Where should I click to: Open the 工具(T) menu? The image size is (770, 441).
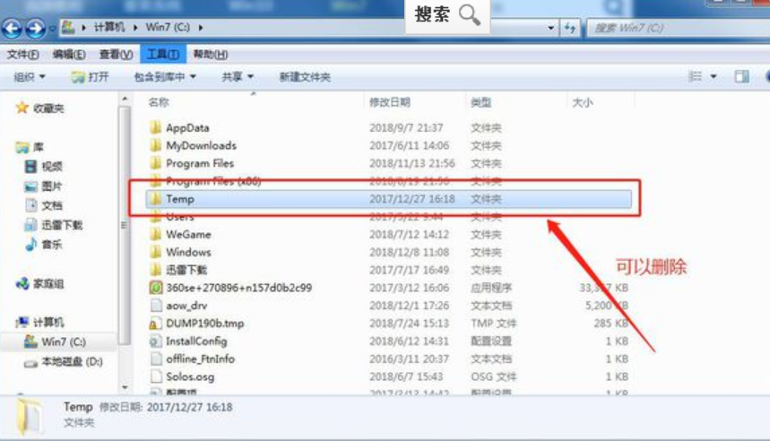[162, 54]
